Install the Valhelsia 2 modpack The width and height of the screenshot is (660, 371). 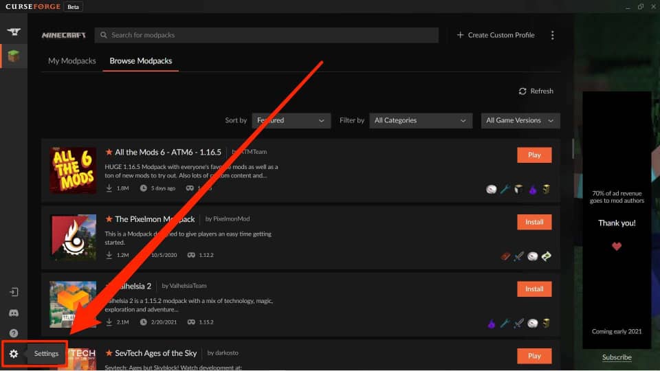[x=534, y=289]
